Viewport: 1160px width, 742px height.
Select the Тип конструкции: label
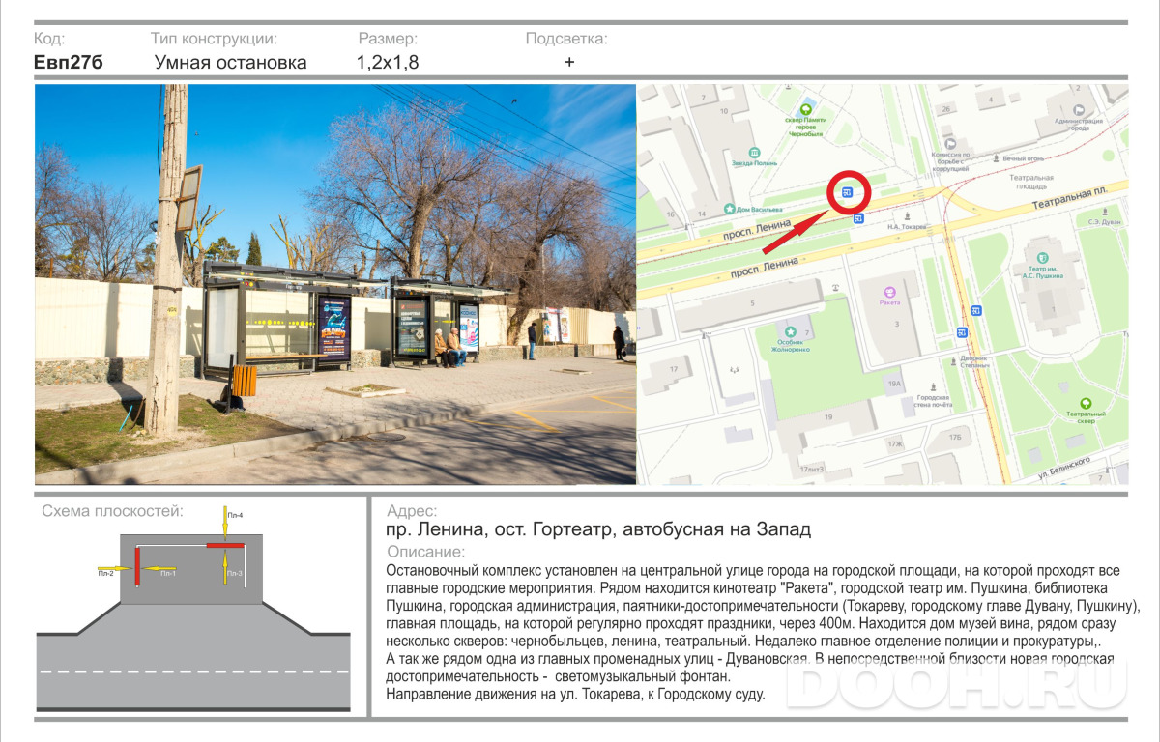[x=214, y=39]
